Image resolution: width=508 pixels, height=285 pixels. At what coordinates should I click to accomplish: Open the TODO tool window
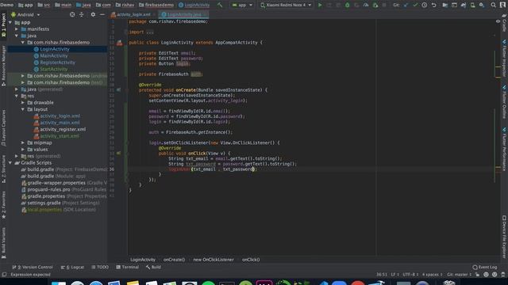pyautogui.click(x=100, y=268)
